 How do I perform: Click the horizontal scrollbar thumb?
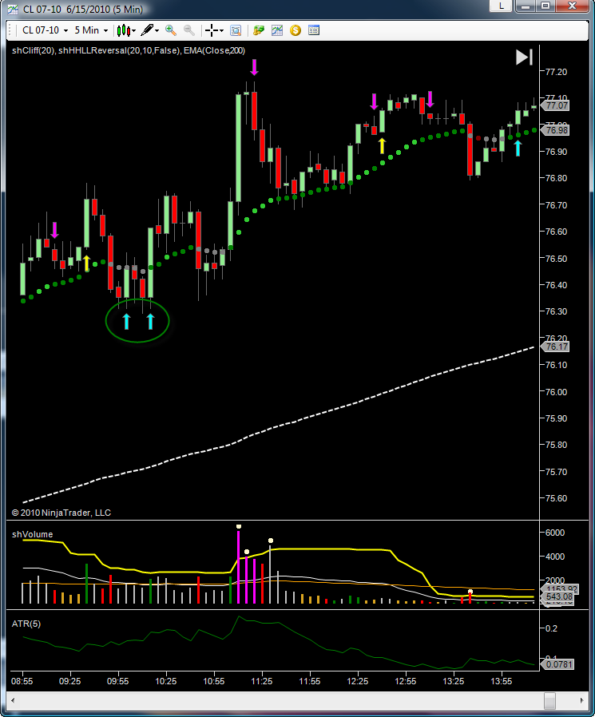(x=549, y=700)
